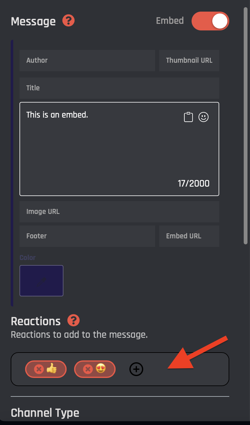Click the clipboard paste icon in description
This screenshot has width=250, height=425.
tap(188, 117)
